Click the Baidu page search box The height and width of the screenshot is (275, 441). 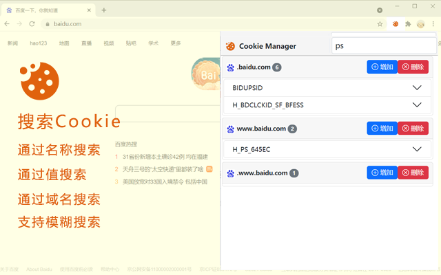(x=168, y=113)
